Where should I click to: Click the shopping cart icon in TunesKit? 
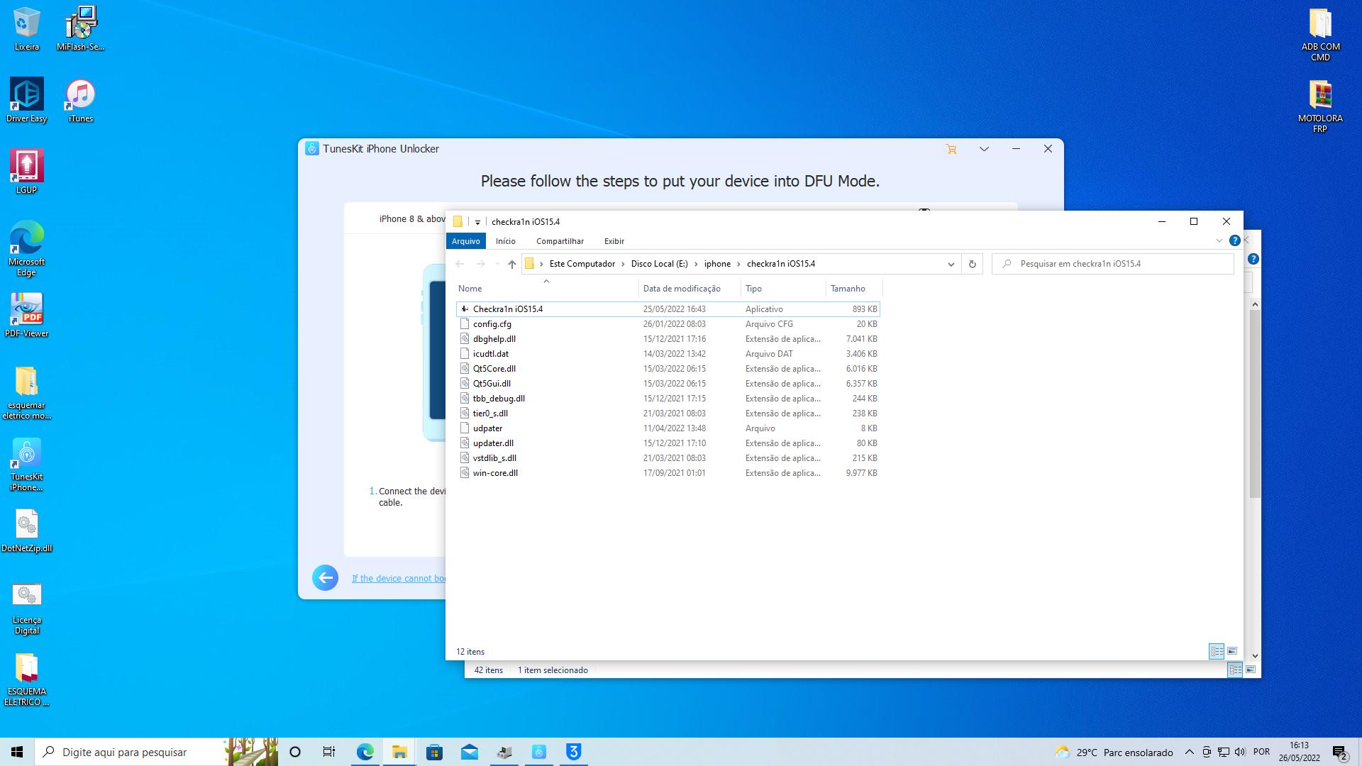pos(951,149)
